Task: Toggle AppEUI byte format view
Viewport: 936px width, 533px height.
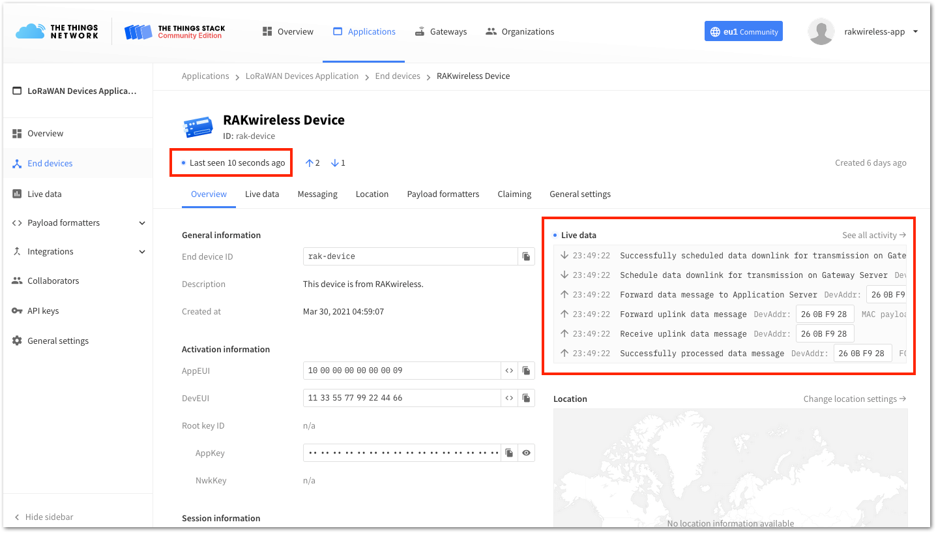Action: click(509, 371)
